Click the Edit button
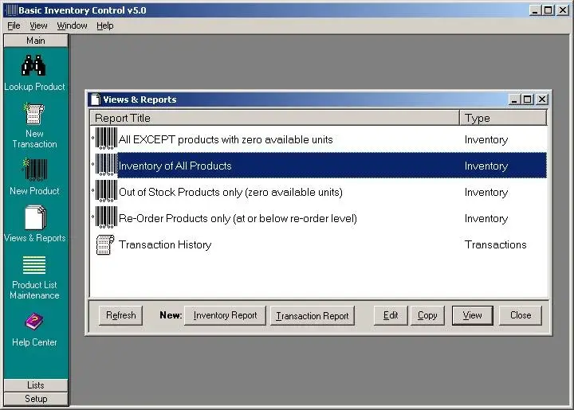This screenshot has width=574, height=410. [x=391, y=315]
